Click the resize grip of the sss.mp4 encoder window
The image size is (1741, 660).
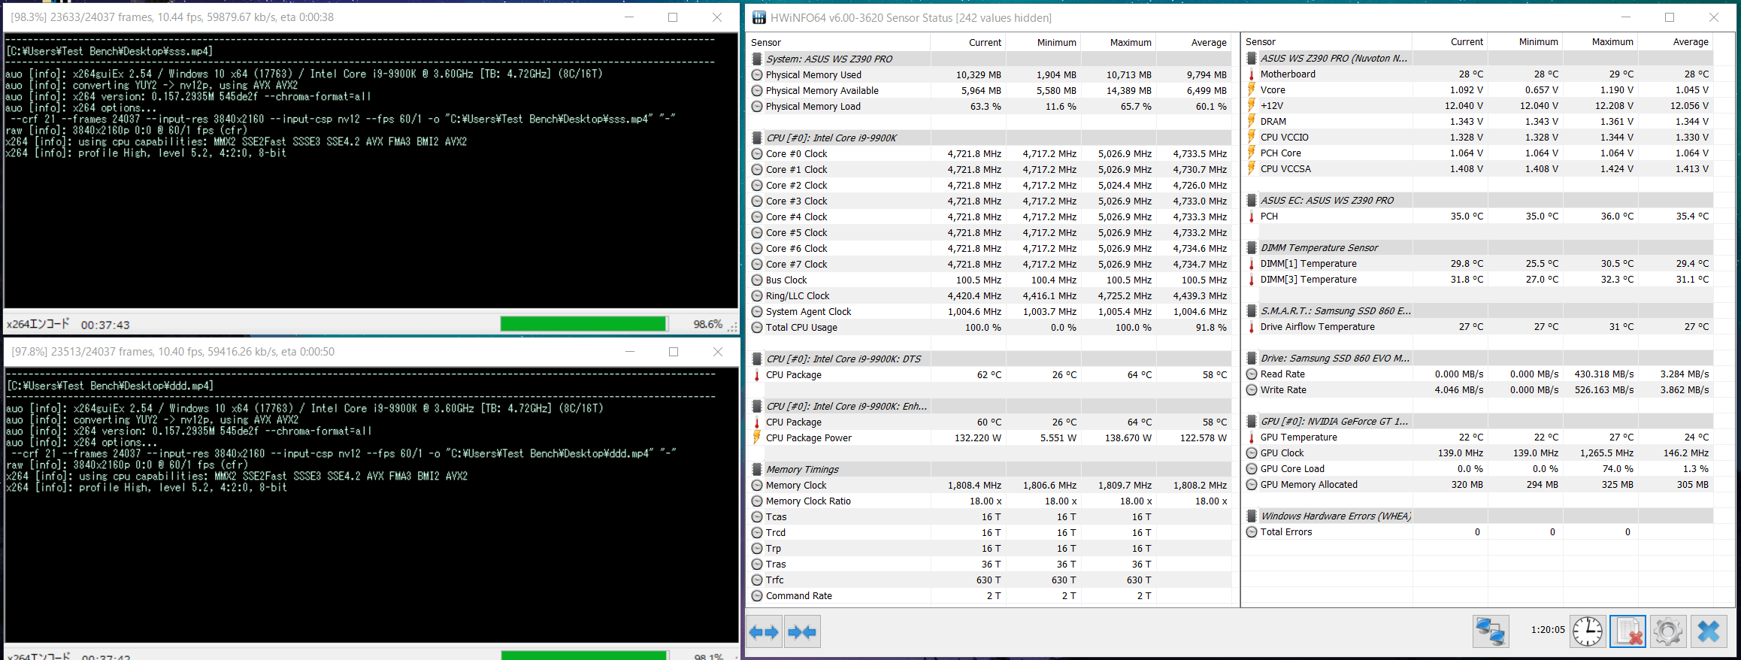click(x=732, y=327)
